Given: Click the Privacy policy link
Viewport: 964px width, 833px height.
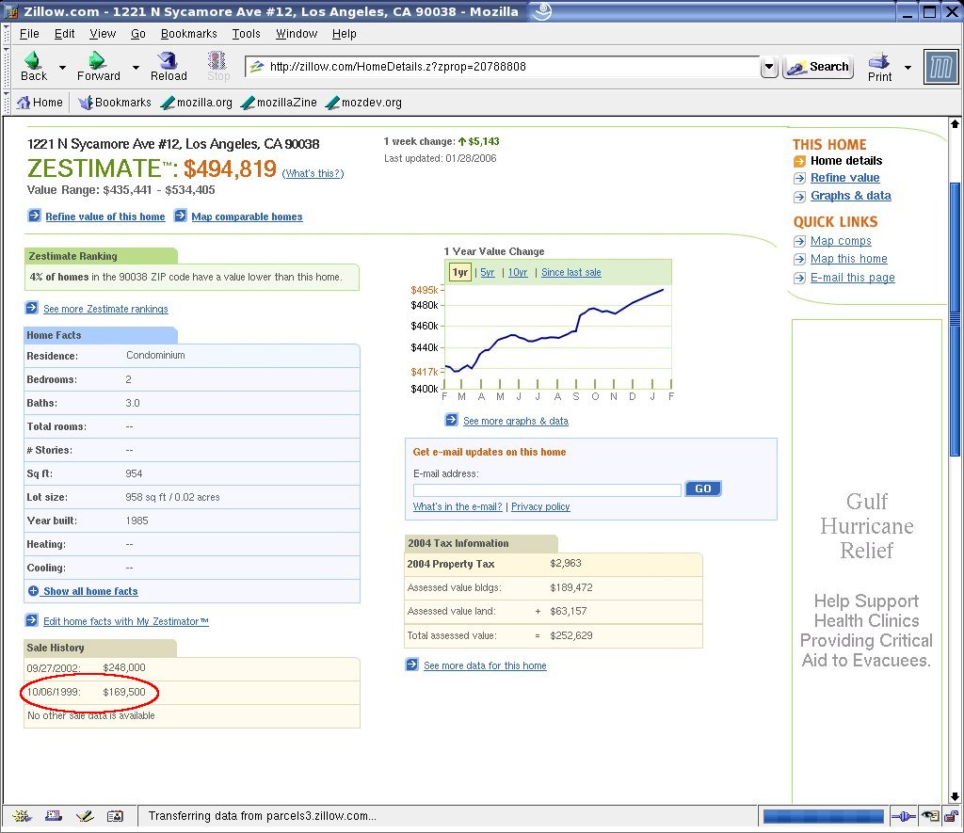Looking at the screenshot, I should point(540,506).
